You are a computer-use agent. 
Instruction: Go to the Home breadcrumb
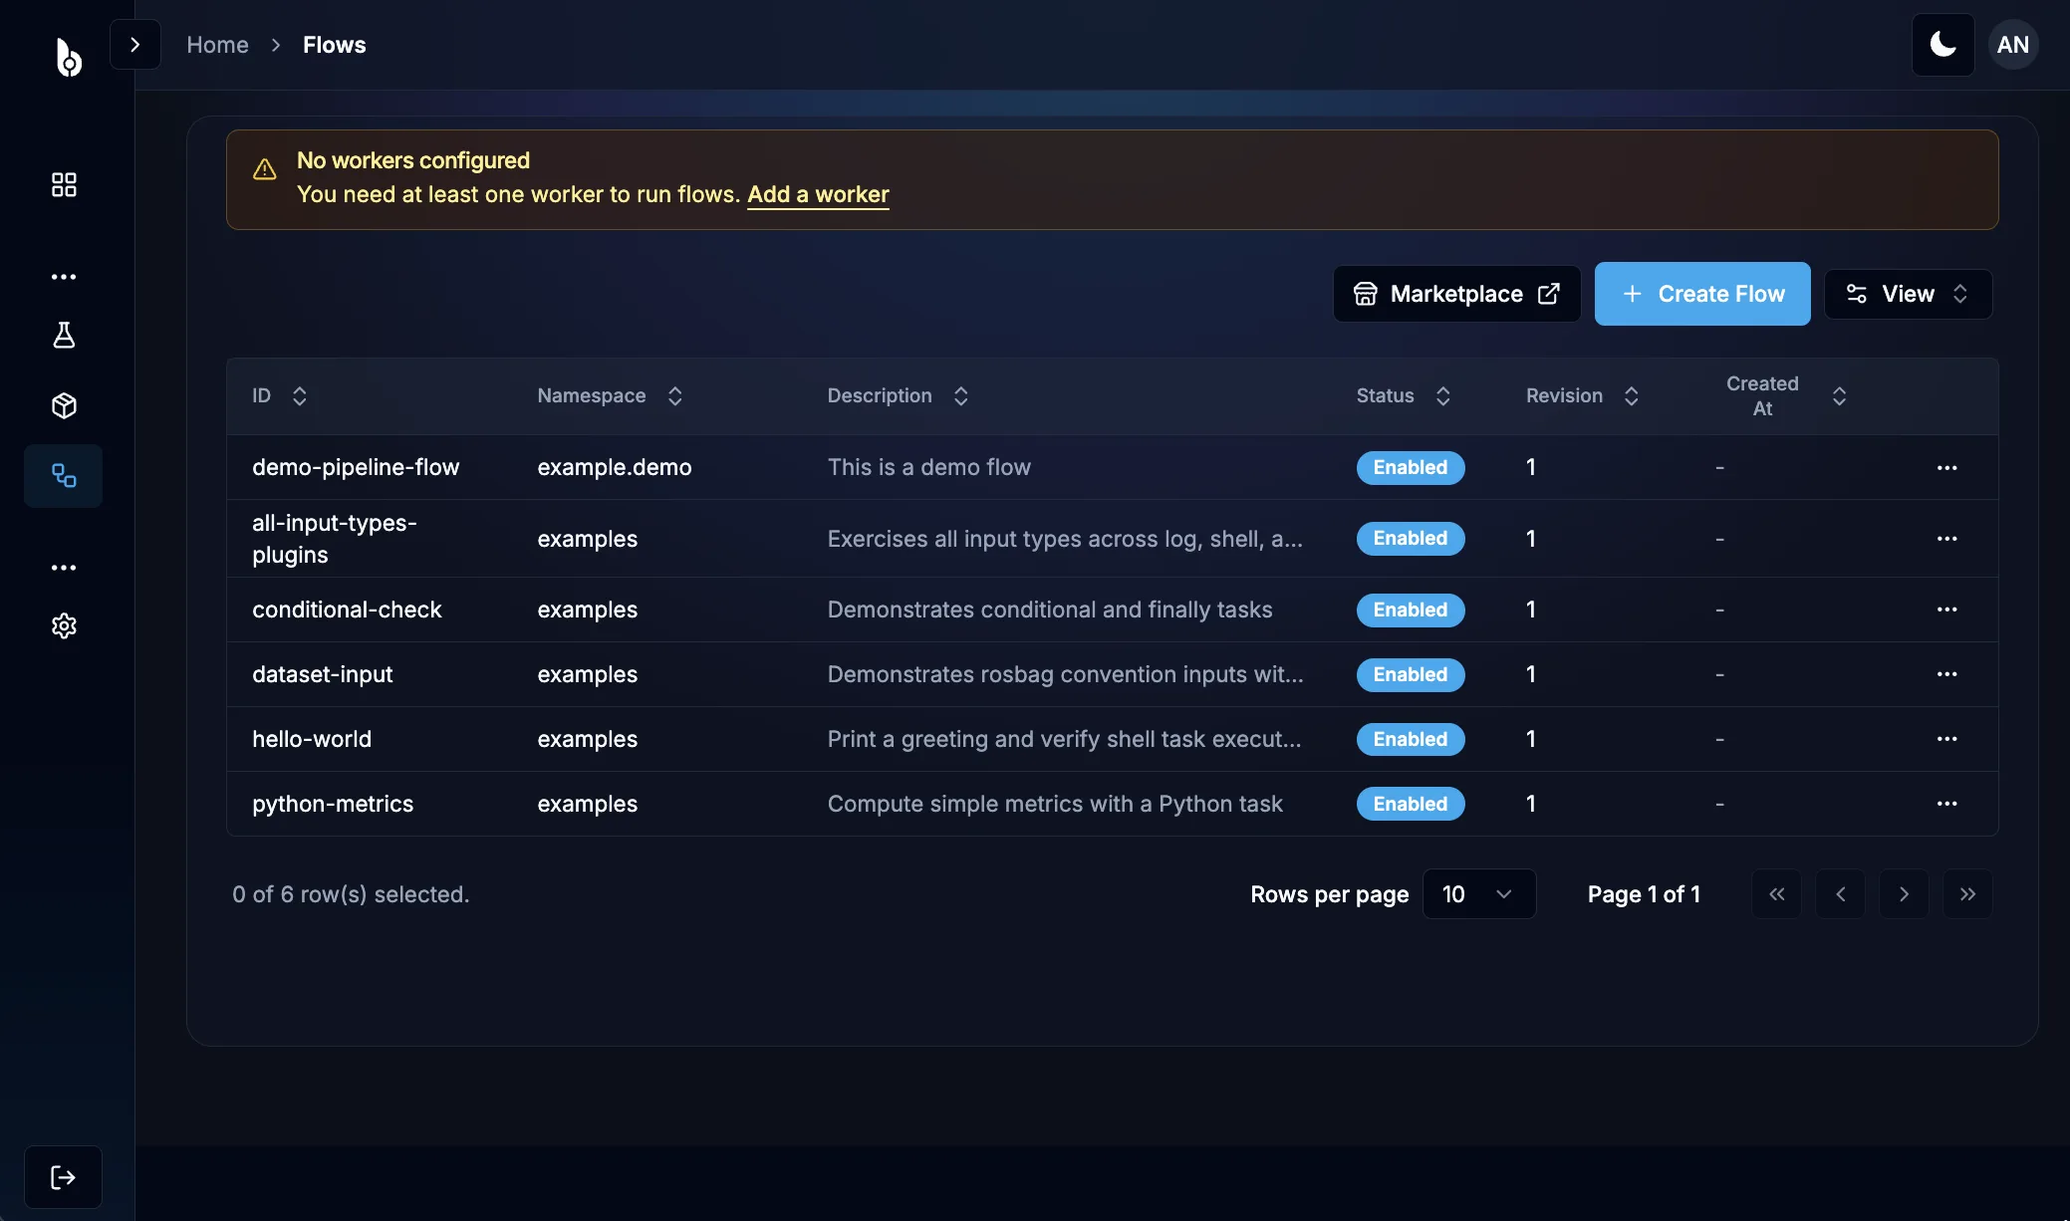(218, 45)
